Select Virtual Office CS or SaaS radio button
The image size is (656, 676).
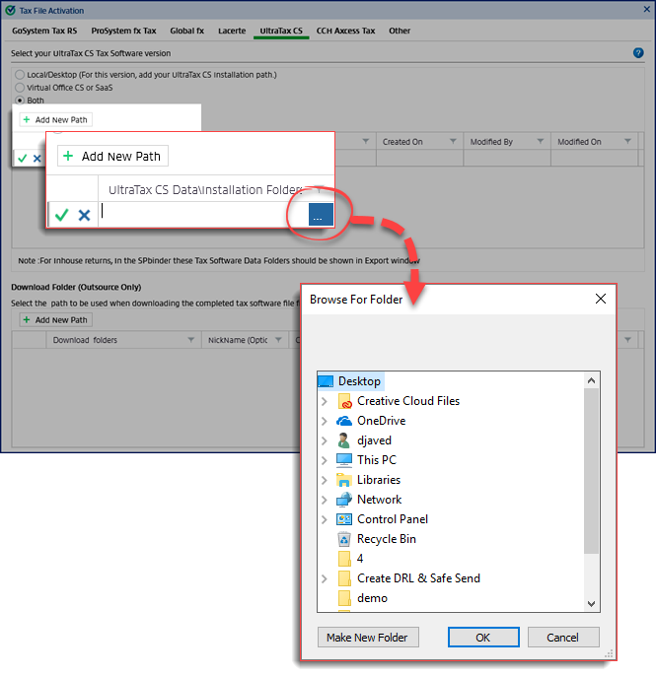[x=20, y=88]
